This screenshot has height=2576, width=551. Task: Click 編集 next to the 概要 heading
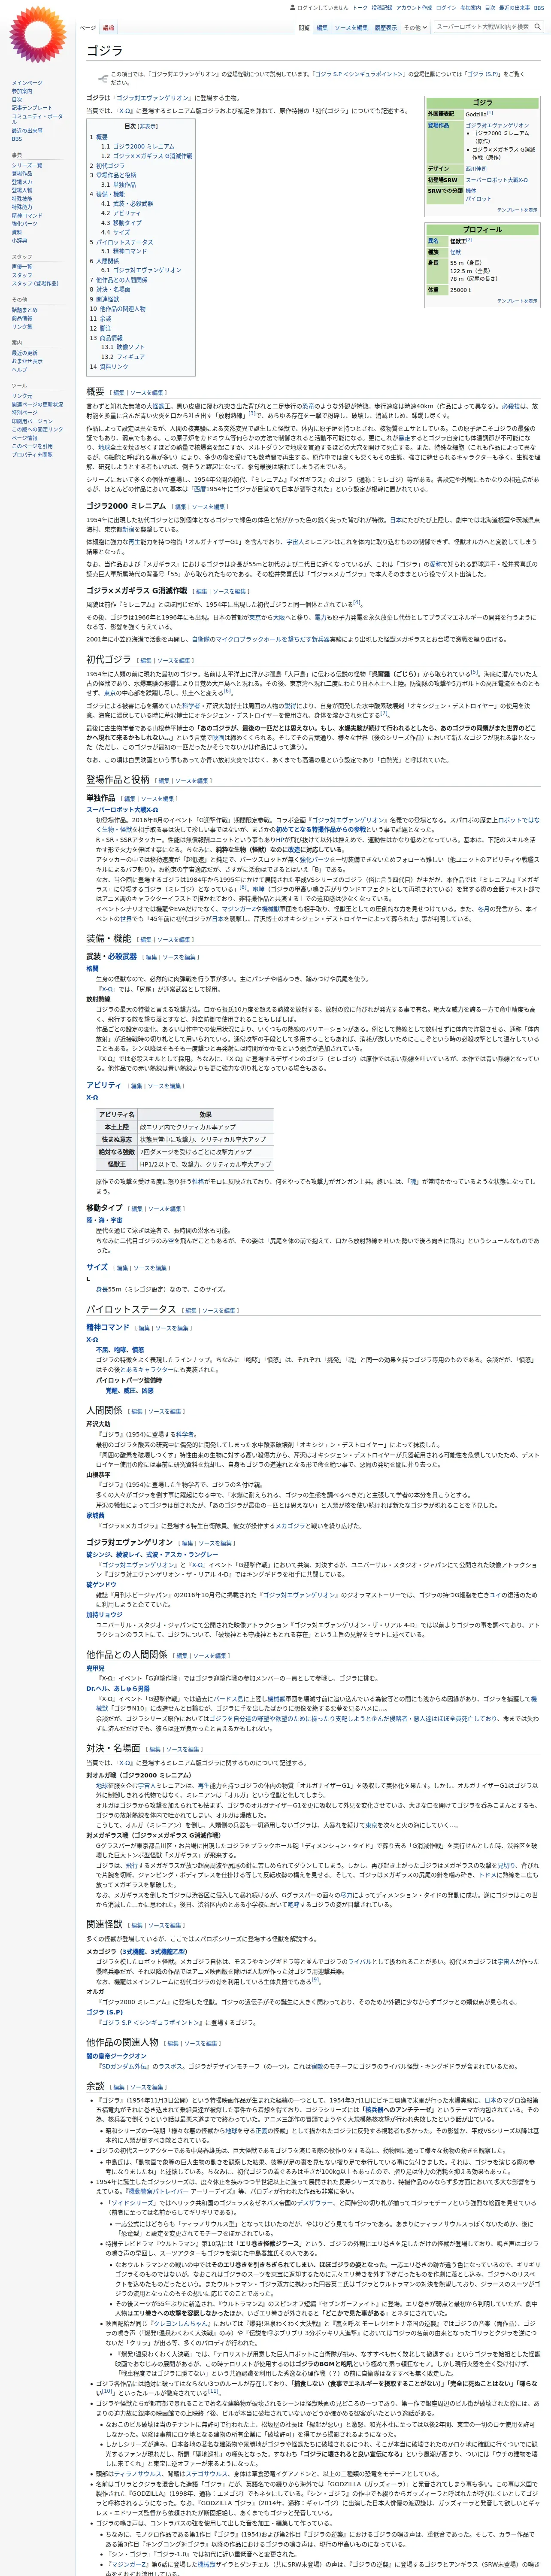pyautogui.click(x=119, y=393)
